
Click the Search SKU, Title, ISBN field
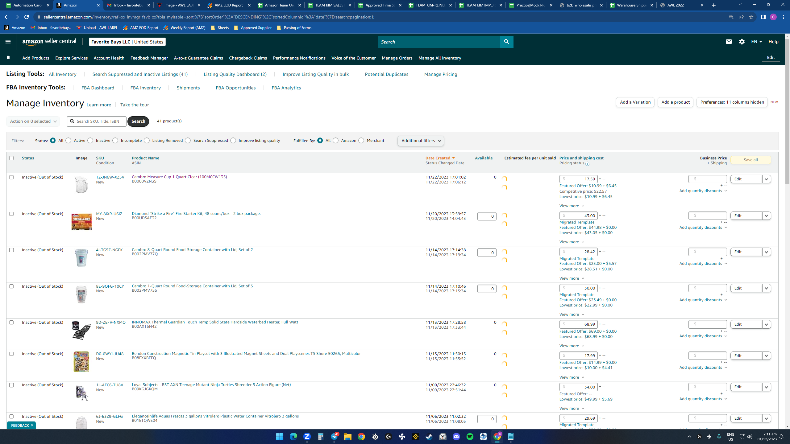[97, 121]
